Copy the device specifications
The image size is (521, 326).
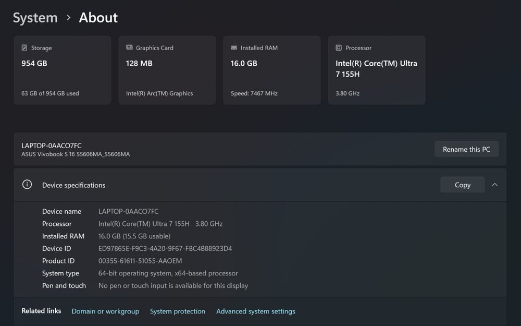coord(462,185)
